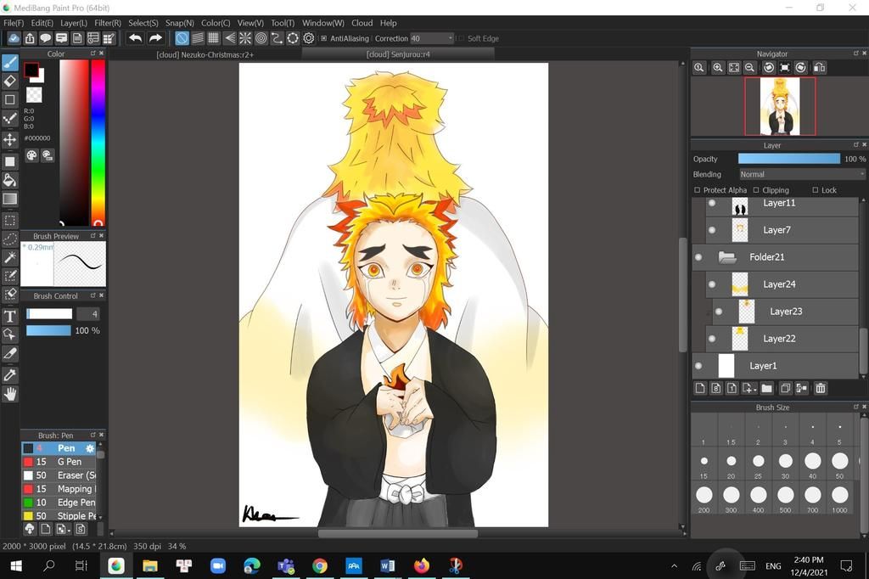Toggle Folder21 visibility
869x579 pixels.
[698, 256]
